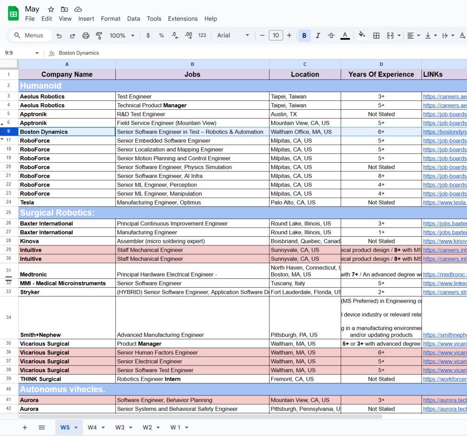467x436 pixels.
Task: Click the all sheets list icon
Action: click(42, 427)
